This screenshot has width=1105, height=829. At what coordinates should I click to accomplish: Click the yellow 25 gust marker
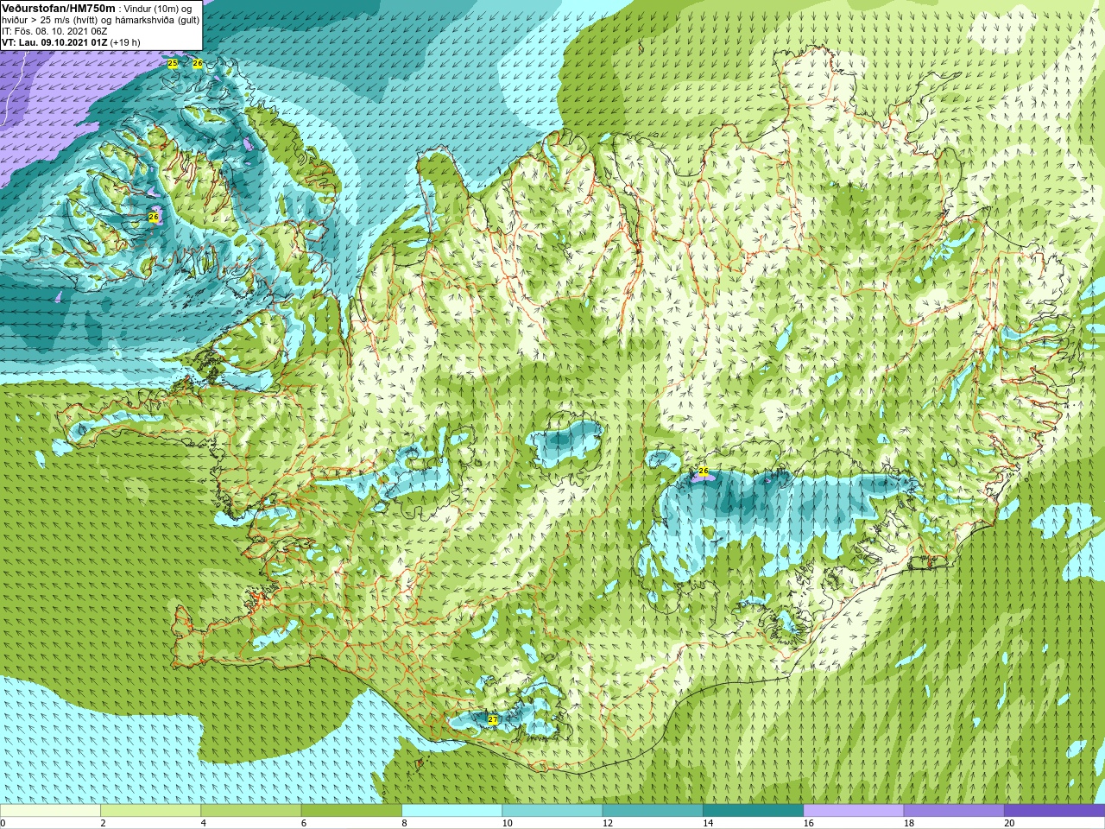[x=173, y=64]
